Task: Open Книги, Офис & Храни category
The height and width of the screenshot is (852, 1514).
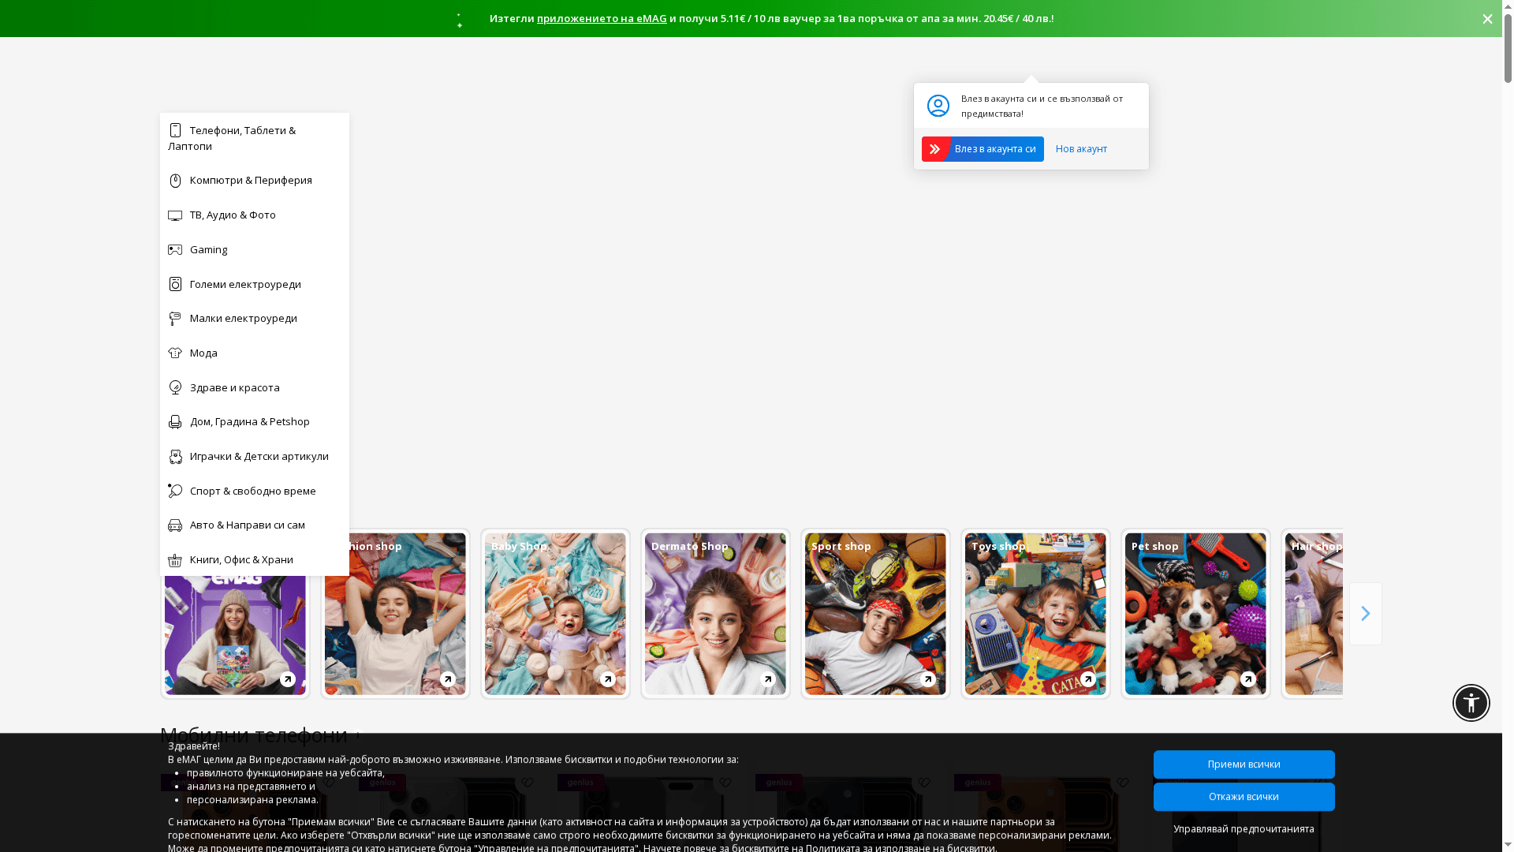Action: coord(255,560)
